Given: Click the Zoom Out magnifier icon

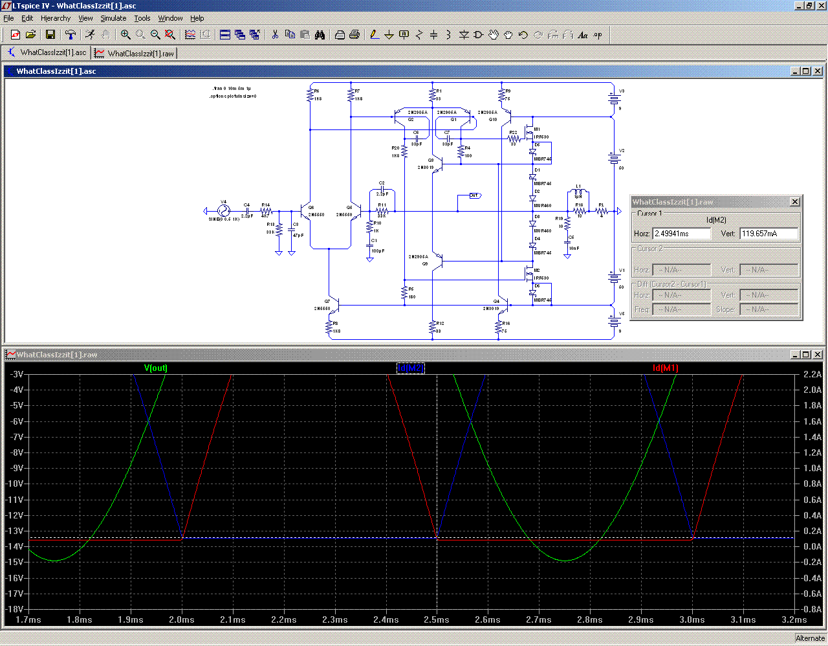Looking at the screenshot, I should (155, 35).
